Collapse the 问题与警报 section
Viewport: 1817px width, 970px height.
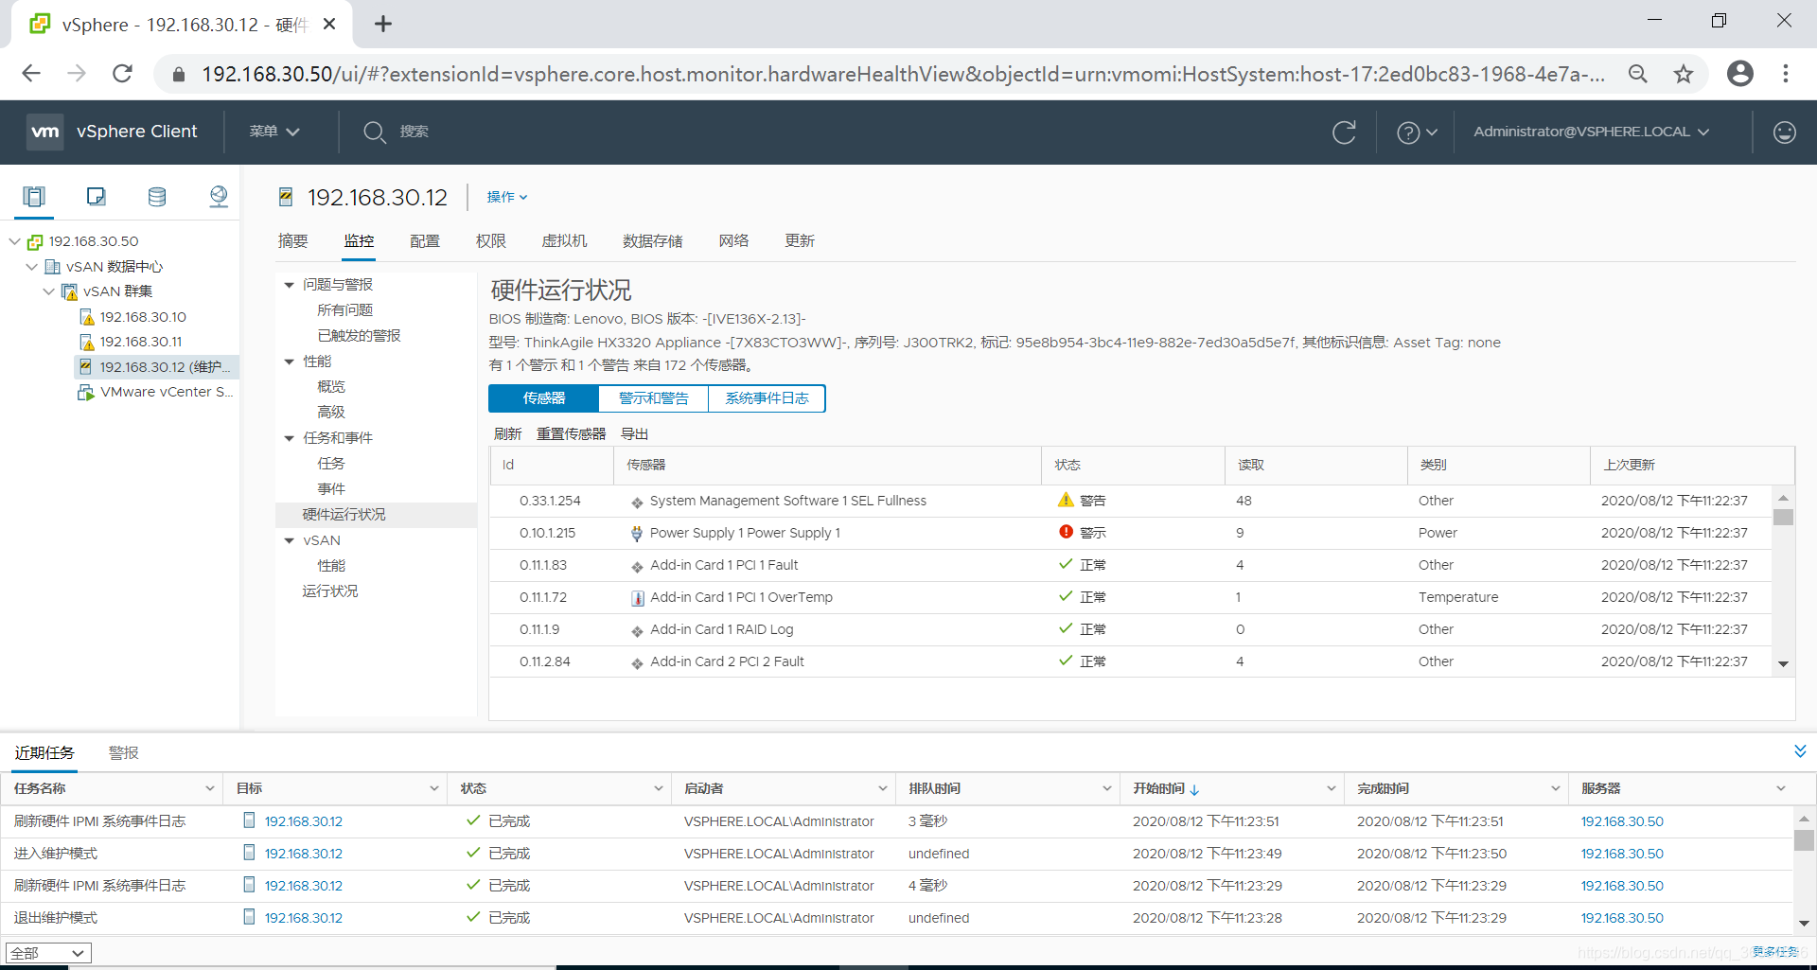(290, 285)
